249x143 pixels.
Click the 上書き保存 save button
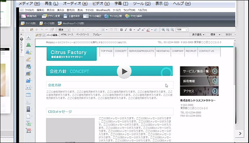click(x=71, y=16)
